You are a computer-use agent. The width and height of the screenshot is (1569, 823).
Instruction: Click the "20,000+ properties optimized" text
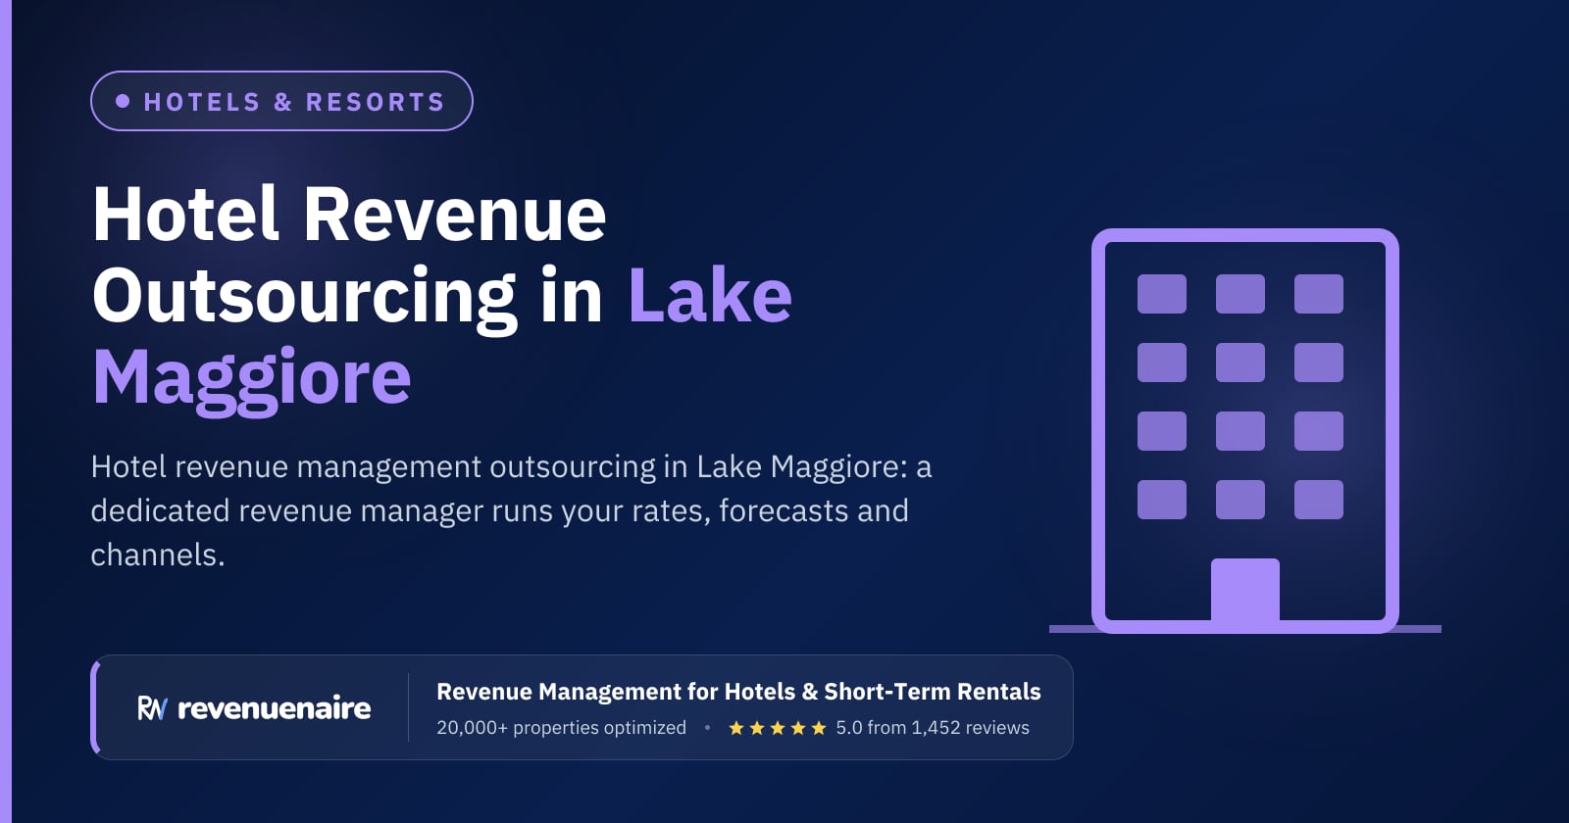coord(561,728)
